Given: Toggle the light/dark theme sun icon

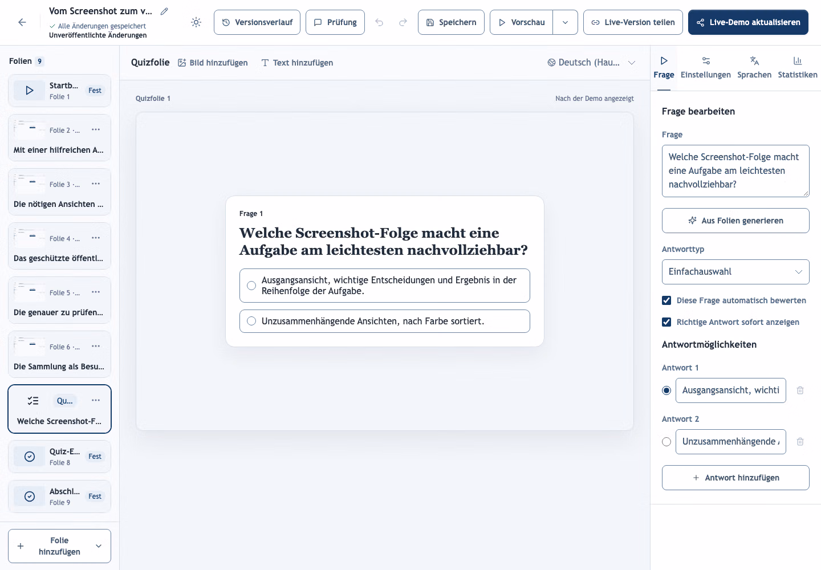Looking at the screenshot, I should tap(196, 22).
